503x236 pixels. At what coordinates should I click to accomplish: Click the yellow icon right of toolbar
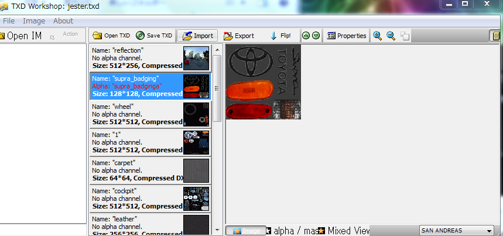point(495,36)
